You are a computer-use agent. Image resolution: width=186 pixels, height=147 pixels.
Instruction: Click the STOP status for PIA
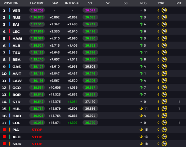pos(37,130)
